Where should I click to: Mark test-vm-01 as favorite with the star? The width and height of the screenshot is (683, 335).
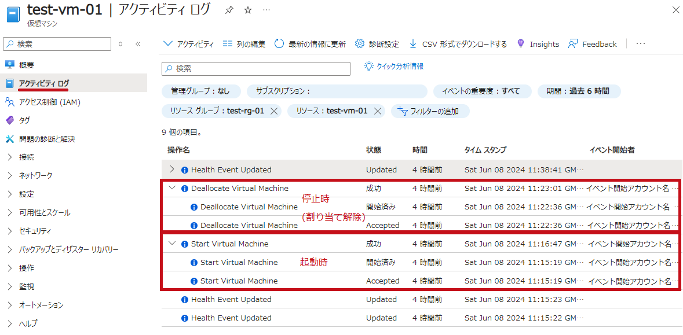[248, 10]
